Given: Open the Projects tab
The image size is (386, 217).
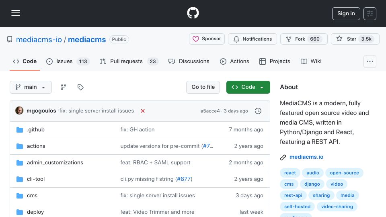Looking at the screenshot, I should tap(275, 61).
